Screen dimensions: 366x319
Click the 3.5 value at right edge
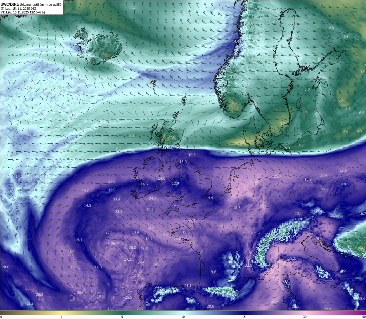pos(363,72)
